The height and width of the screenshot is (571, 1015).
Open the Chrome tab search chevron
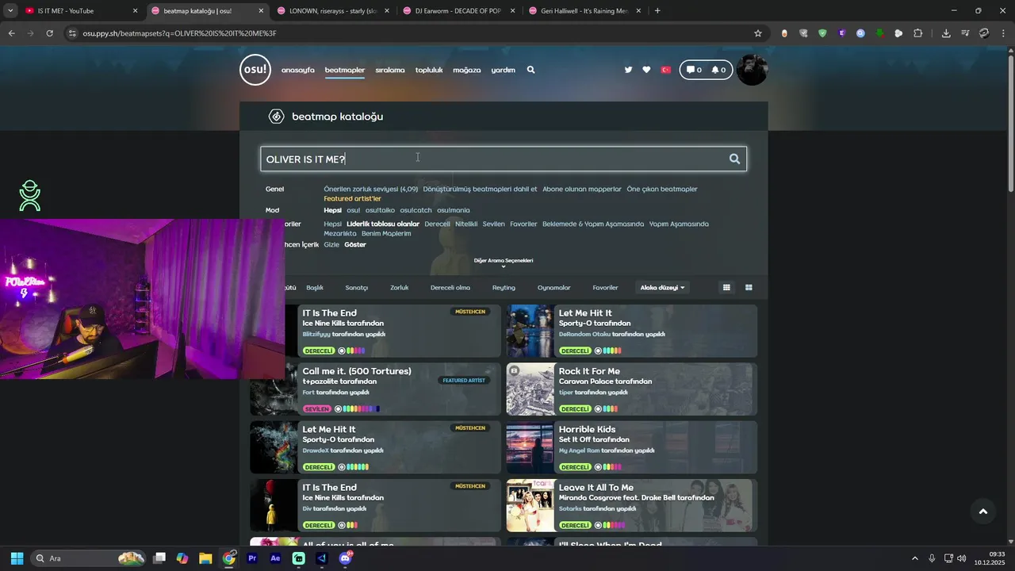[x=10, y=11]
